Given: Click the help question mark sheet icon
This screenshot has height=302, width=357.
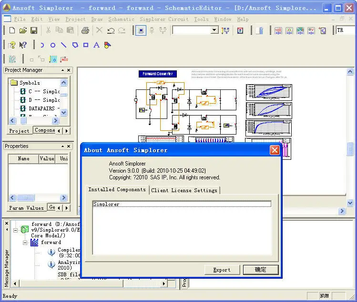Looking at the screenshot, I should tap(12, 45).
